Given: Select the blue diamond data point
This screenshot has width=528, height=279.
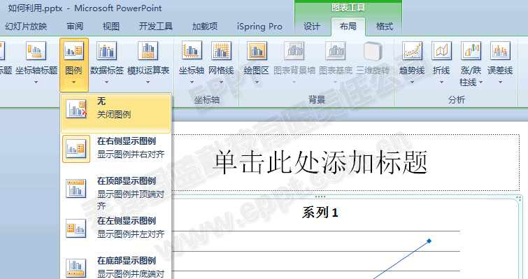Looking at the screenshot, I should (x=429, y=241).
